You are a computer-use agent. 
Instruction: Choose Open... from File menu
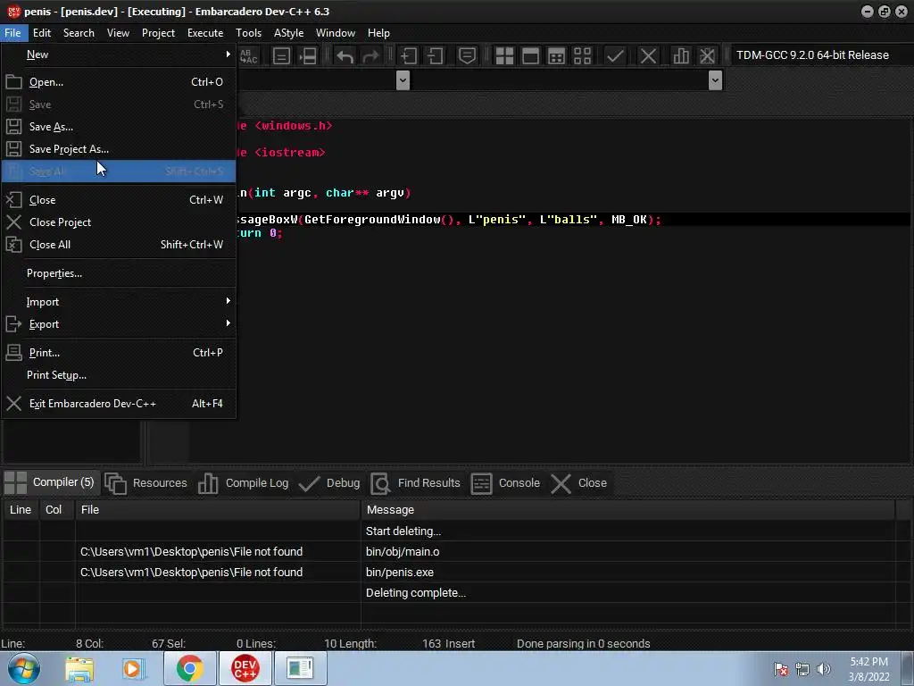[x=119, y=82]
